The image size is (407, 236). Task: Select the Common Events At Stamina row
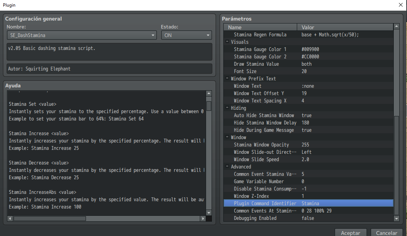tap(308, 211)
